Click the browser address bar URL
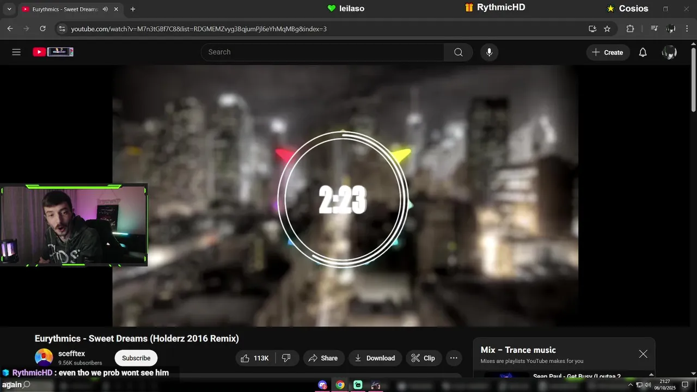 [199, 29]
